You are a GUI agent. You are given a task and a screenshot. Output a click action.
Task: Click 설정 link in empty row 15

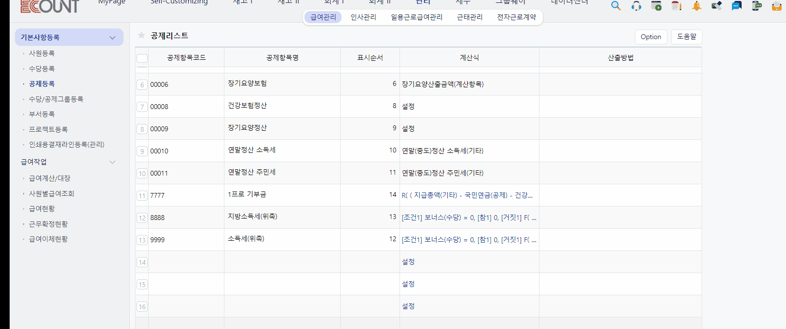[x=408, y=284]
